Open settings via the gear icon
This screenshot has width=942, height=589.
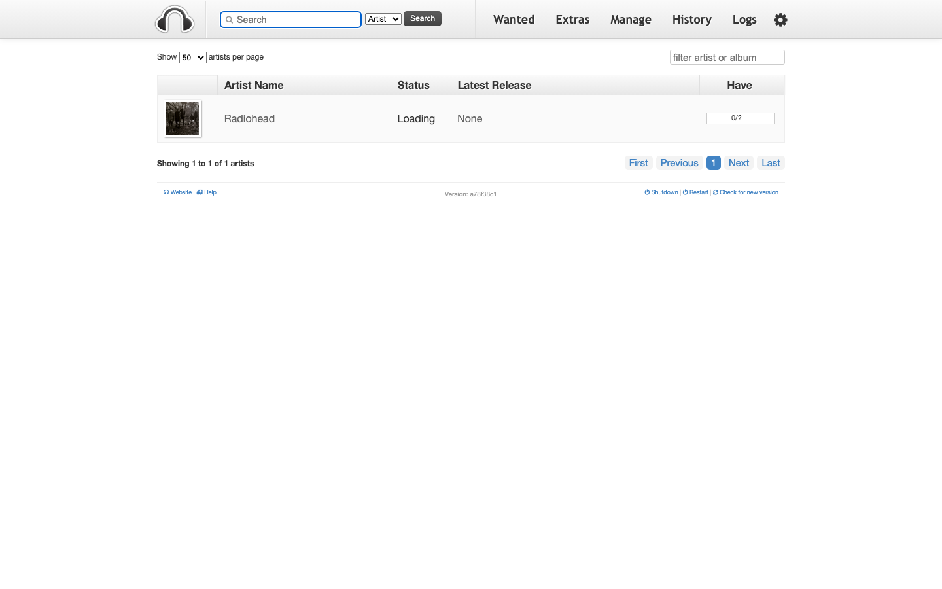[780, 20]
